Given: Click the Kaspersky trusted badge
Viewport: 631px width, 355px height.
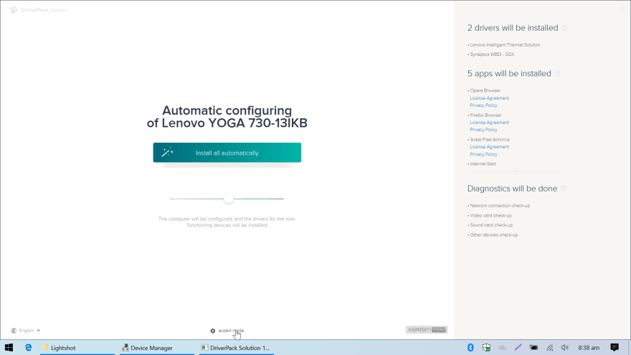Looking at the screenshot, I should 427,330.
